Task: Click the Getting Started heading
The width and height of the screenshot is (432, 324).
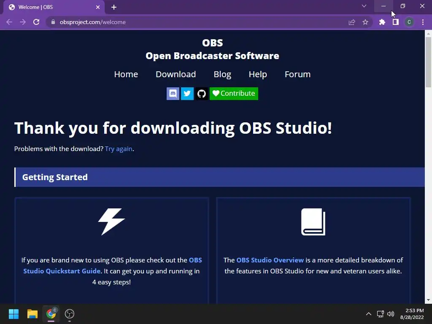Action: tap(55, 177)
